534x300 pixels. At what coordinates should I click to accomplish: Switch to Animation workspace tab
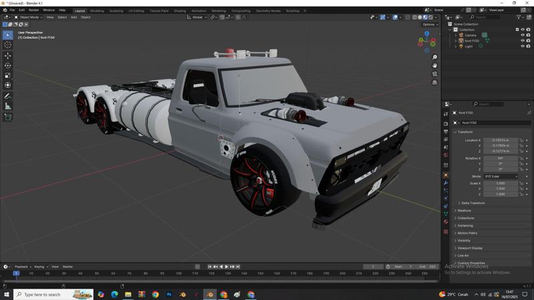point(198,11)
